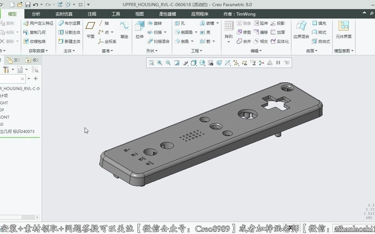Click the 拉伸 (Extrude) tool icon
Viewport: 375px width, 234px height.
click(139, 30)
